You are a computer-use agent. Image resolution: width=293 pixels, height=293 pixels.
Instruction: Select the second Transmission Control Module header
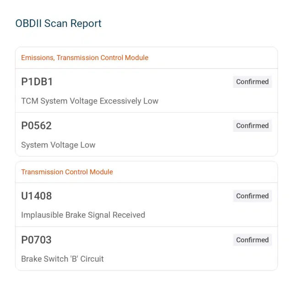pyautogui.click(x=67, y=172)
